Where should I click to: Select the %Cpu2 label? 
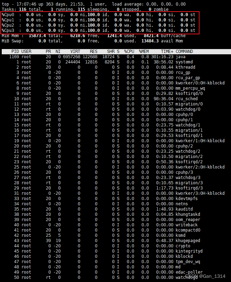(x=8, y=25)
